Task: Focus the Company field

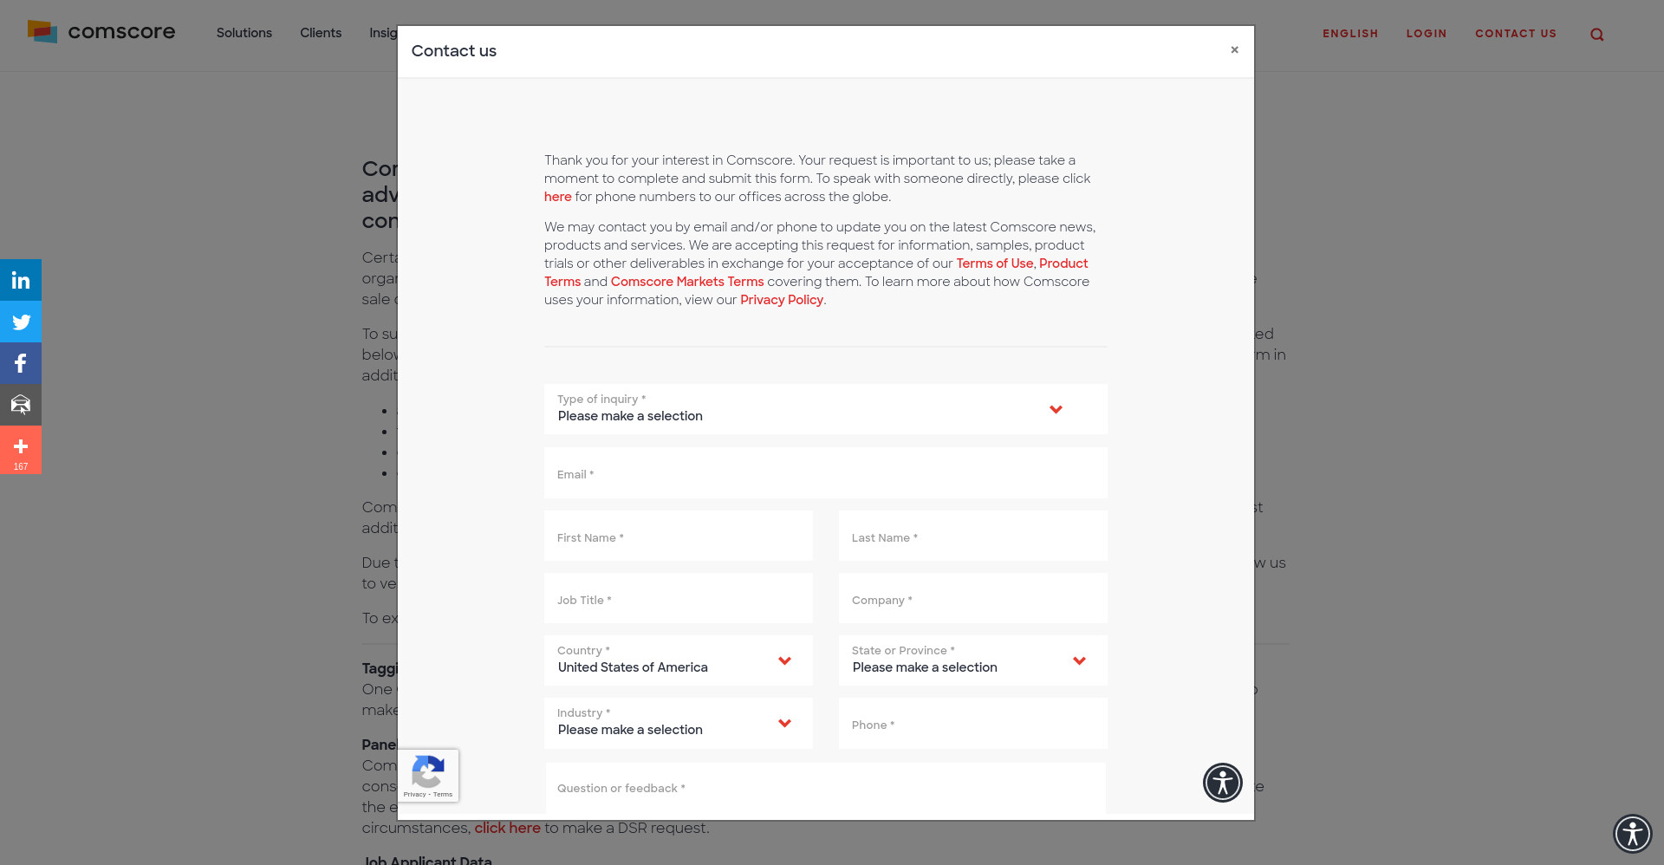Action: [x=972, y=598]
